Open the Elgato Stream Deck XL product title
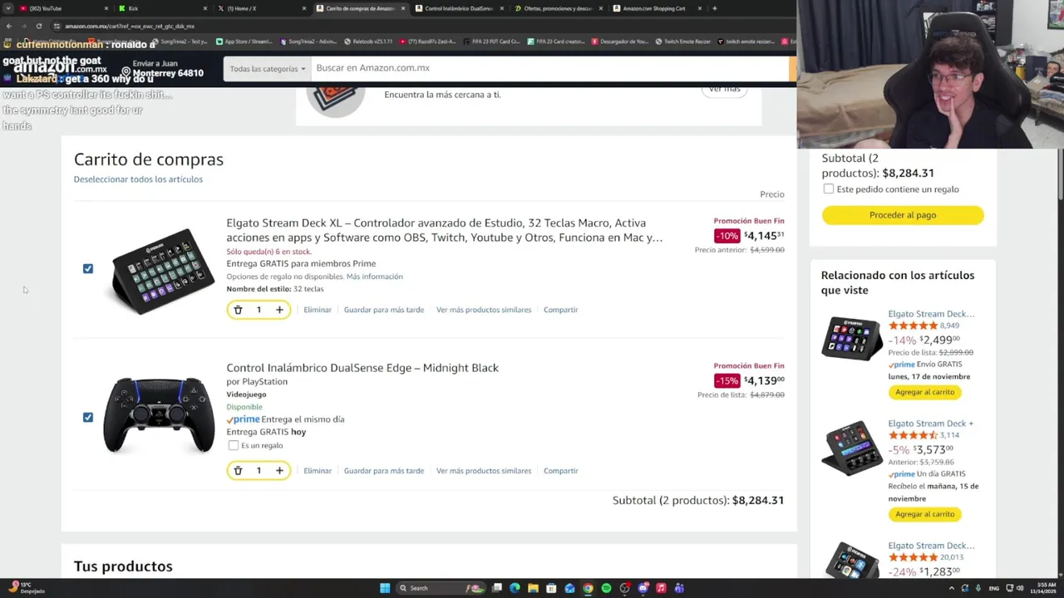Viewport: 1064px width, 598px height. tap(445, 230)
